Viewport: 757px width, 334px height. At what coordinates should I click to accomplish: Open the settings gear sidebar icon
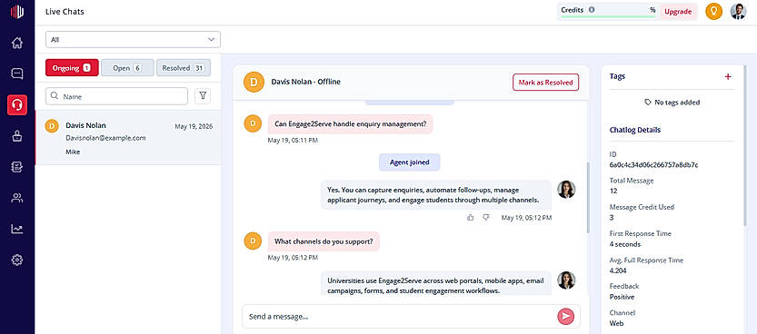(17, 260)
